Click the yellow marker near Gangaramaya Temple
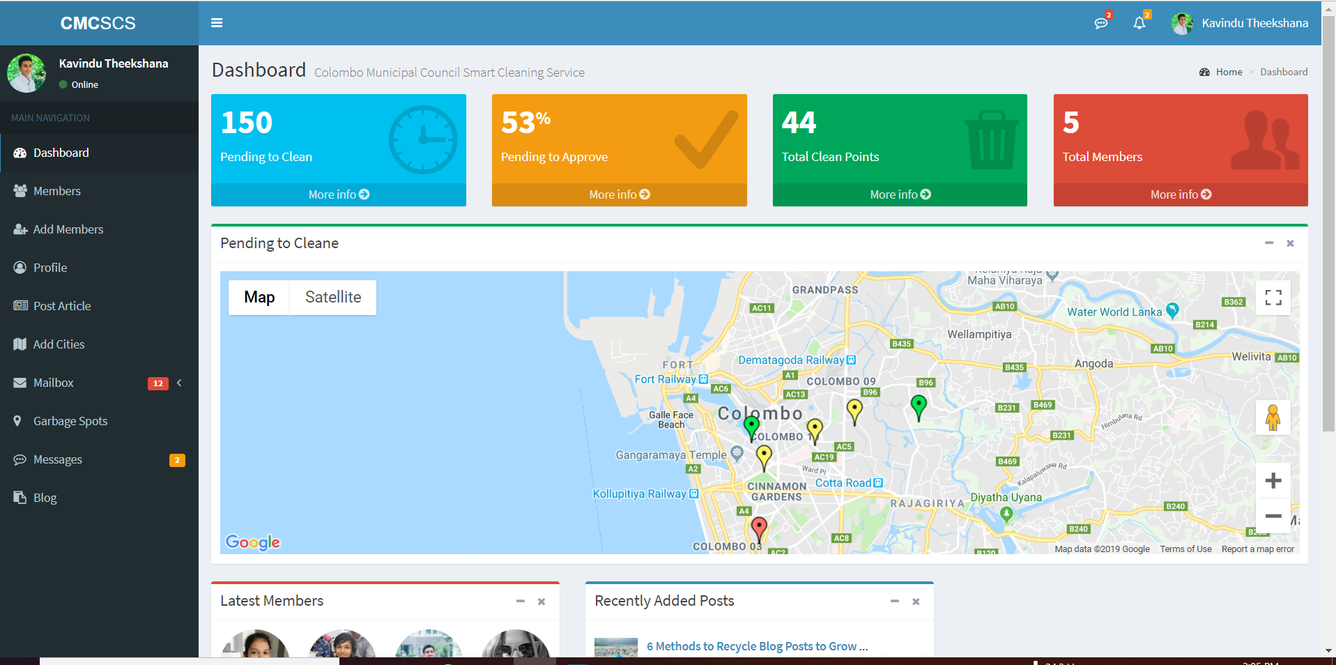This screenshot has width=1336, height=665. (x=764, y=458)
